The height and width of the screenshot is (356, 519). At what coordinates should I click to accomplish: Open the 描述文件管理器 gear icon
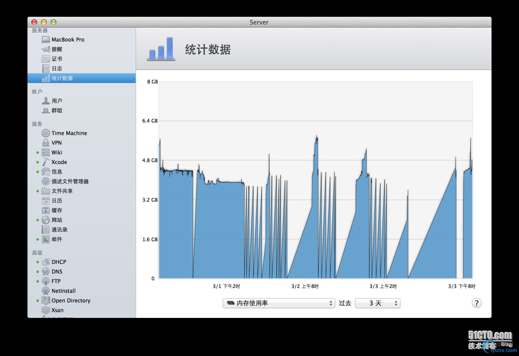click(46, 181)
